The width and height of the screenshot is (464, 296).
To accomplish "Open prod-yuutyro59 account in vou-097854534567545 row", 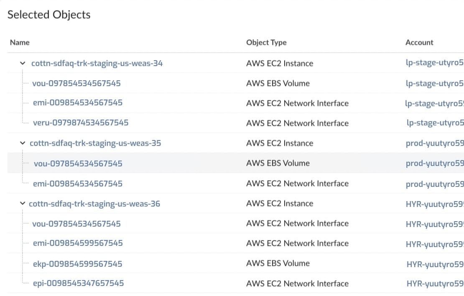I will [x=434, y=163].
